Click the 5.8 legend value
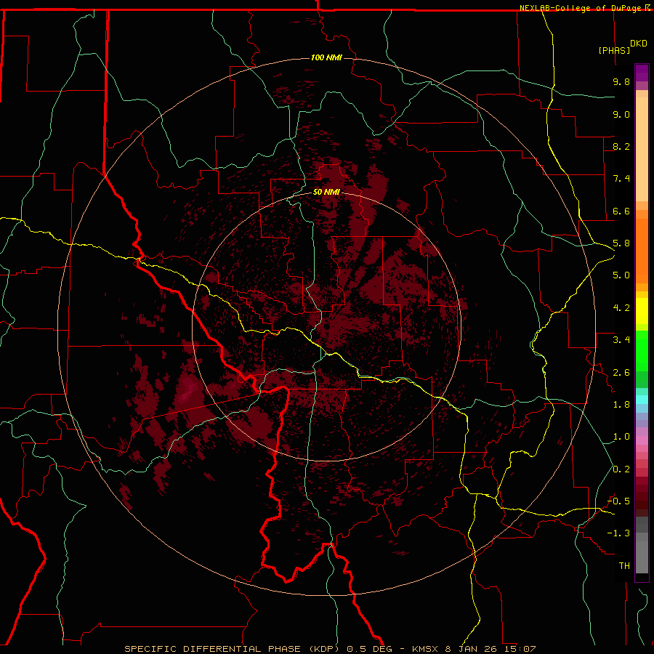Viewport: 654px width, 654px height. 621,243
